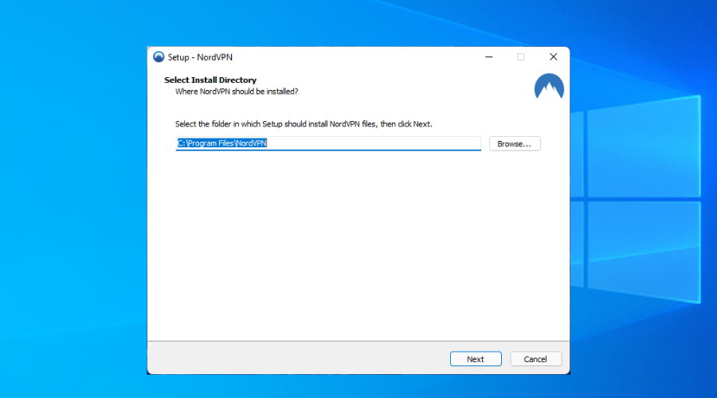
Task: Click the NordVPN title bar icon
Action: 159,57
